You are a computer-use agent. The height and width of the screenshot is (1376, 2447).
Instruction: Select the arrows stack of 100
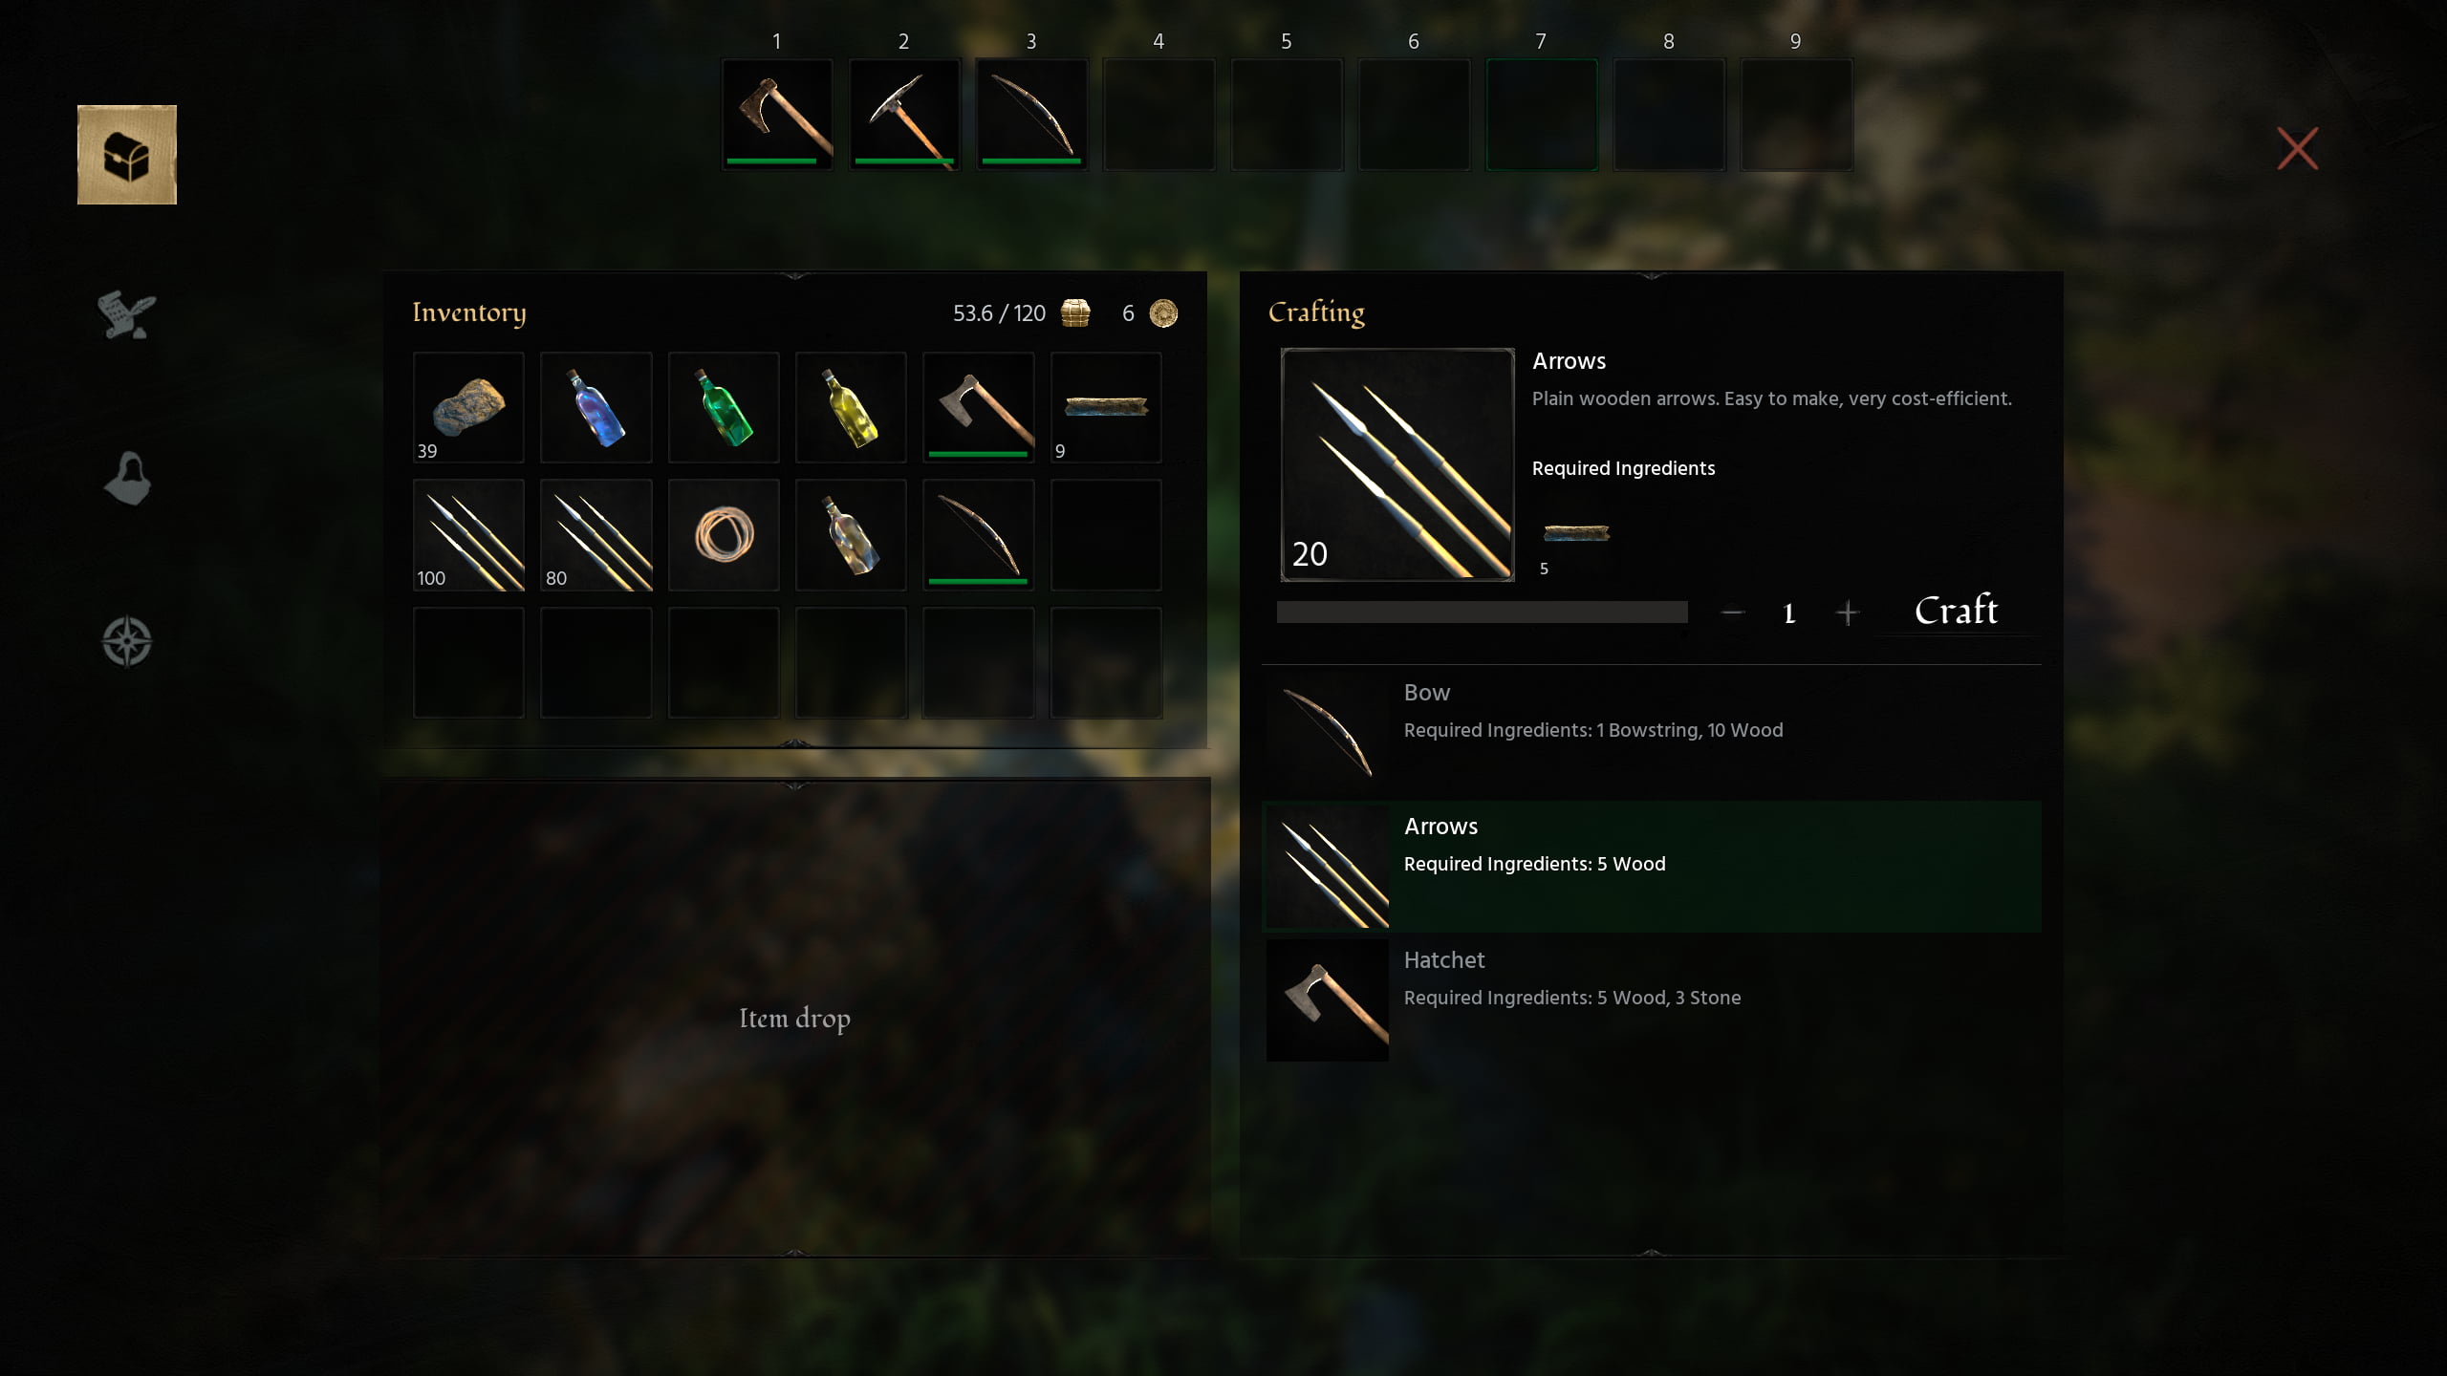[468, 535]
